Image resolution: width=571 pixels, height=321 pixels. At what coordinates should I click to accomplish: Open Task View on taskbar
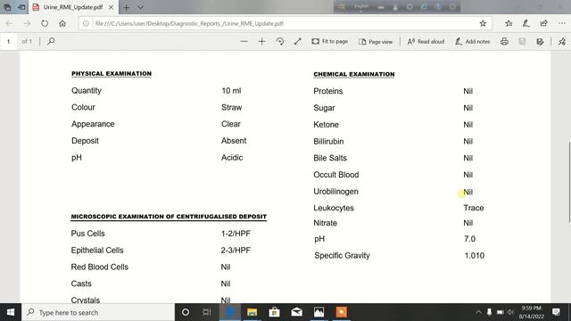click(207, 312)
